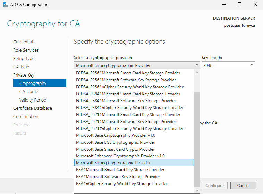Go to CA Type step

(x=21, y=67)
